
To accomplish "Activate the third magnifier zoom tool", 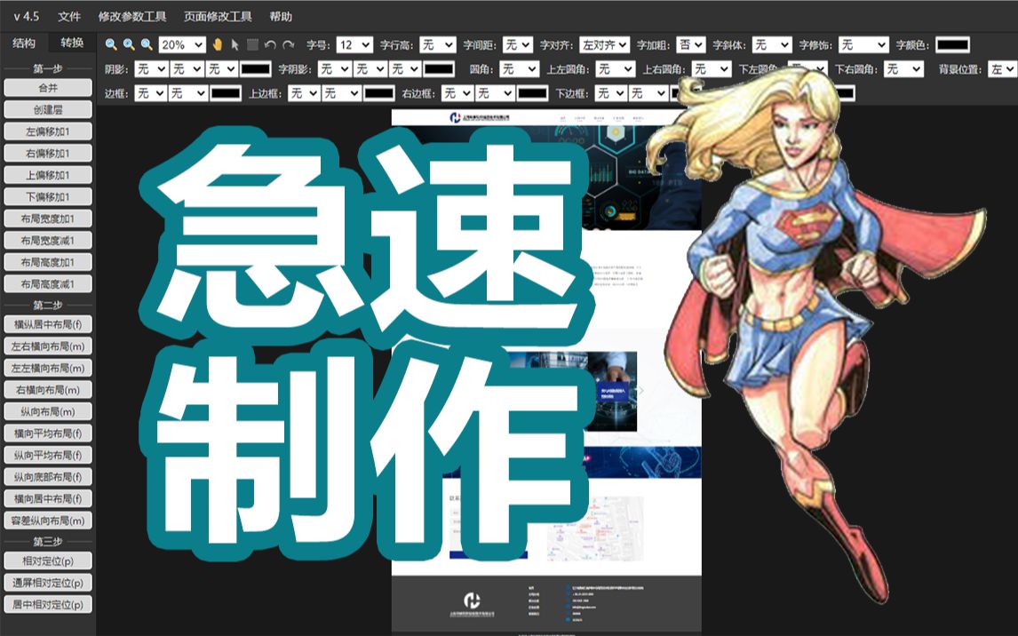I will pos(145,44).
